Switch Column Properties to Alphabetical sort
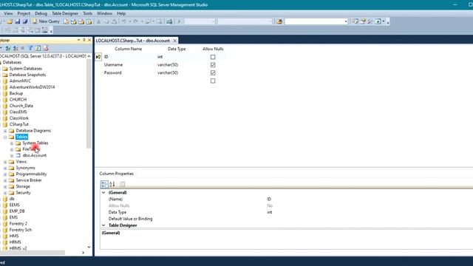The width and height of the screenshot is (473, 266). click(x=112, y=184)
